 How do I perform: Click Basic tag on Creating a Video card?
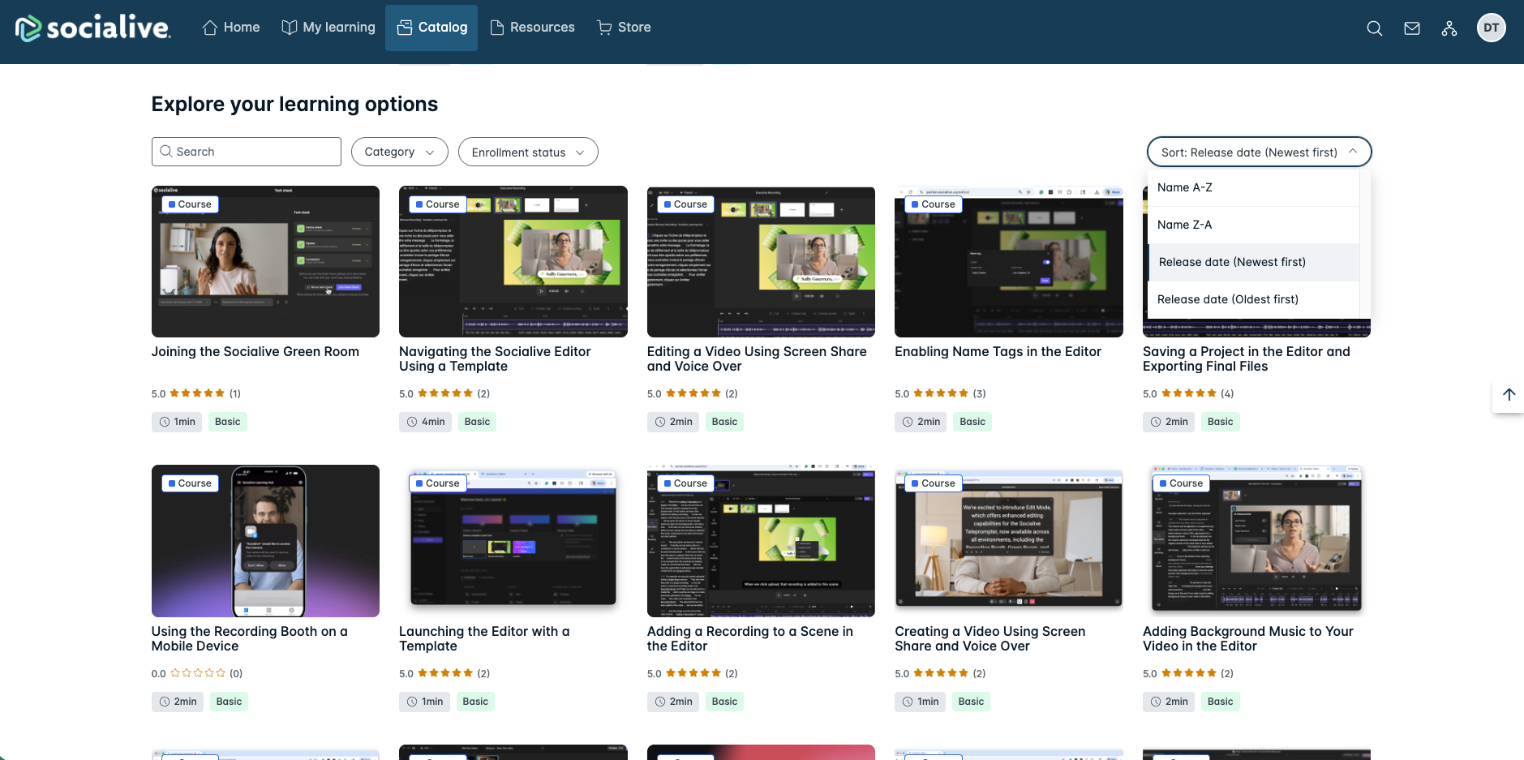pos(971,702)
